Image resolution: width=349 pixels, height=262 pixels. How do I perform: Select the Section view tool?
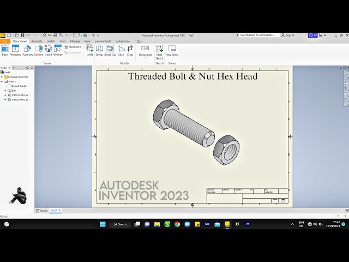click(x=39, y=50)
